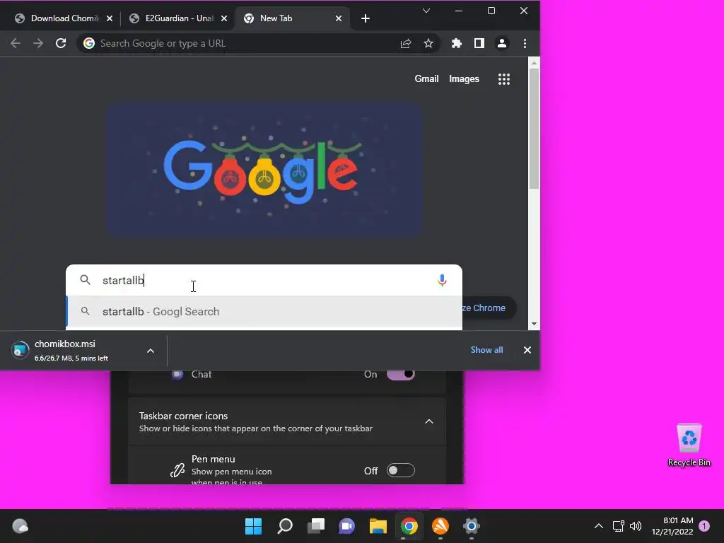The width and height of the screenshot is (724, 543).
Task: Click the Chrome scrollbar down arrow
Action: point(535,324)
